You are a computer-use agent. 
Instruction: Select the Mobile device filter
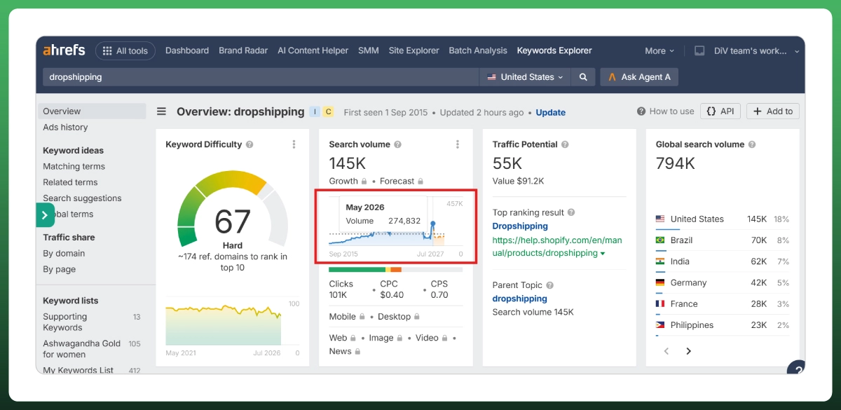pyautogui.click(x=347, y=317)
